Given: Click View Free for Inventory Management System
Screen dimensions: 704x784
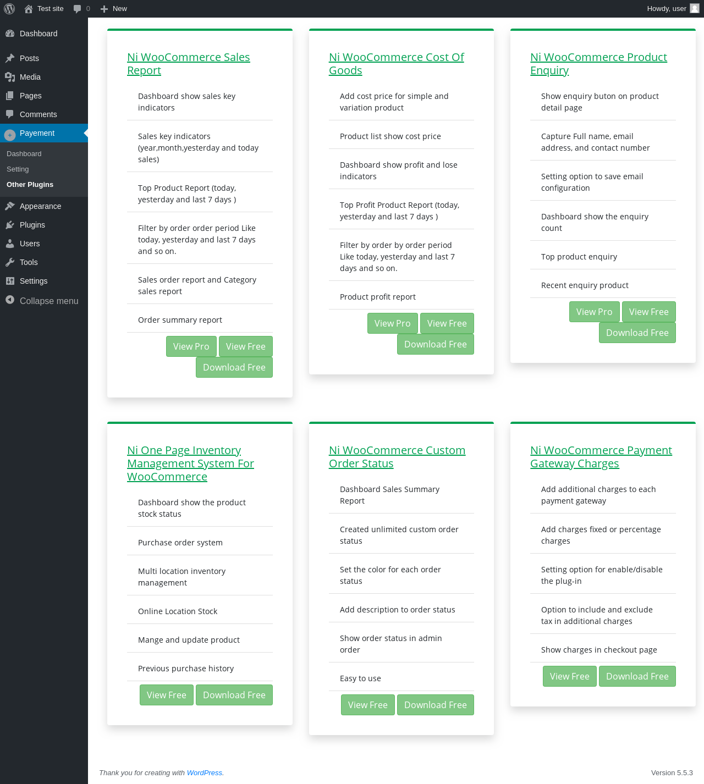Looking at the screenshot, I should (167, 695).
